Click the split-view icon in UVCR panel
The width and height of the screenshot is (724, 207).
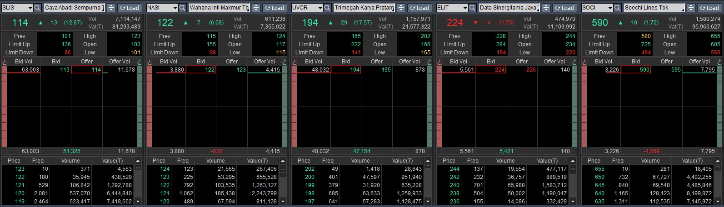point(401,8)
